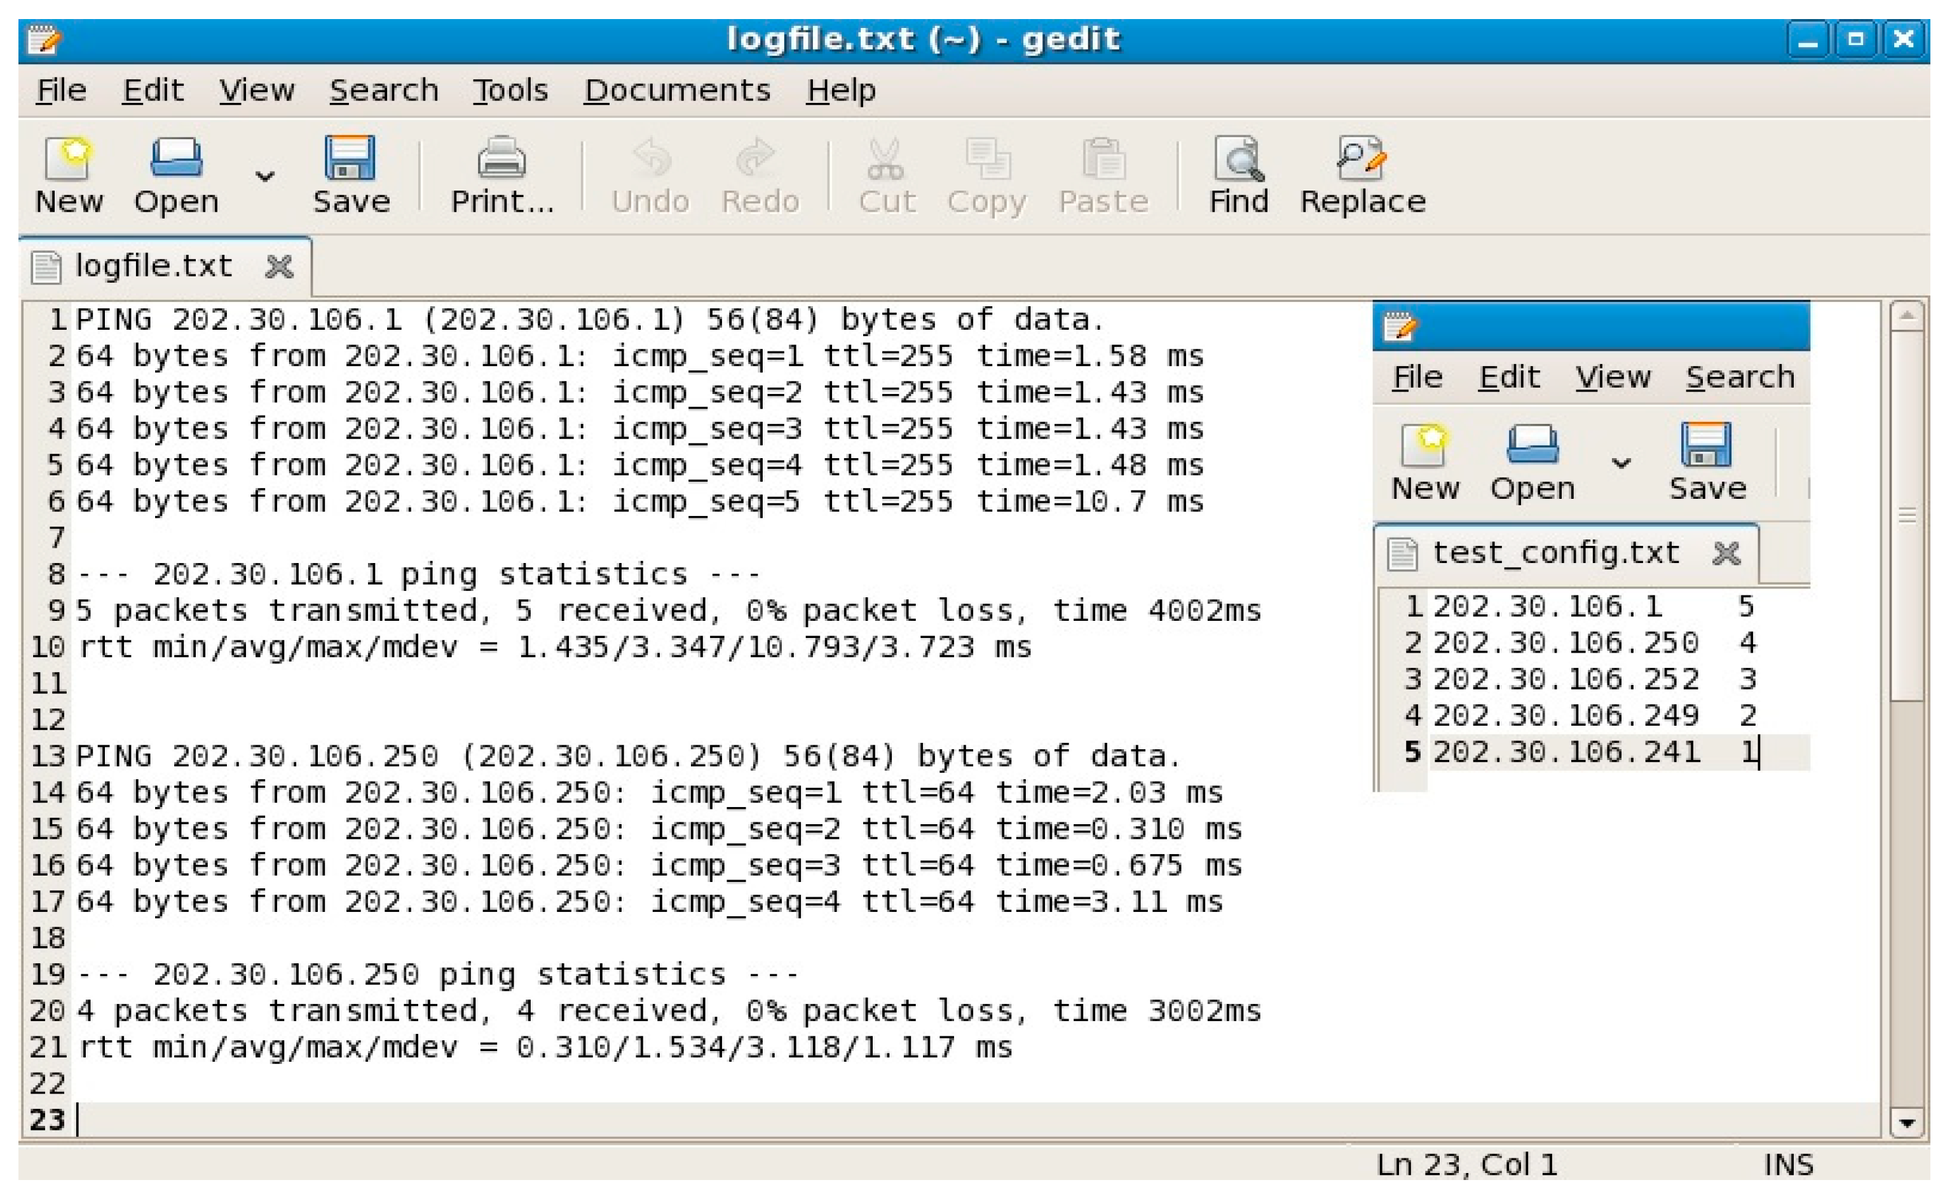Click the line with ttl=64 time=2.03 ms
The width and height of the screenshot is (1952, 1201).
(x=649, y=793)
